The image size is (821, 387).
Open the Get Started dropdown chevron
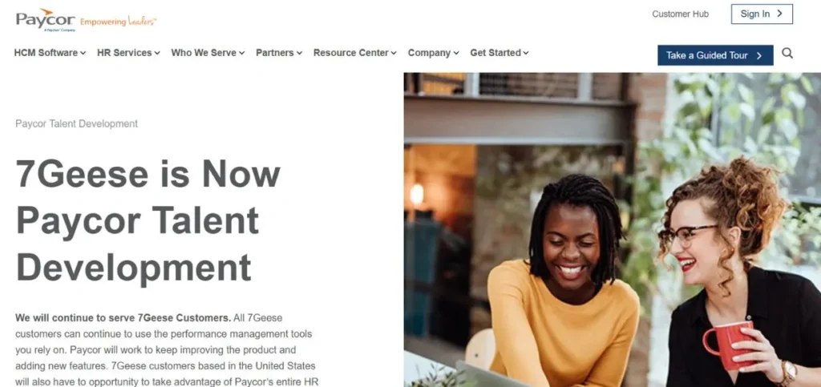526,54
